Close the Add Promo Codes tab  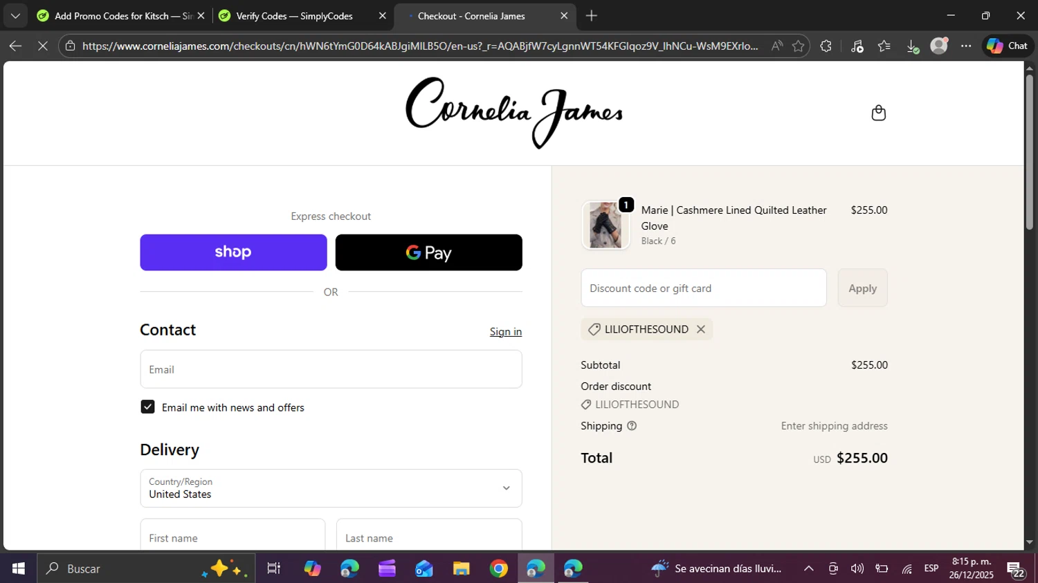201,15
